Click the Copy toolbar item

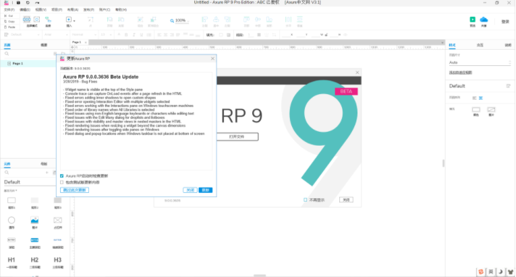click(9, 22)
